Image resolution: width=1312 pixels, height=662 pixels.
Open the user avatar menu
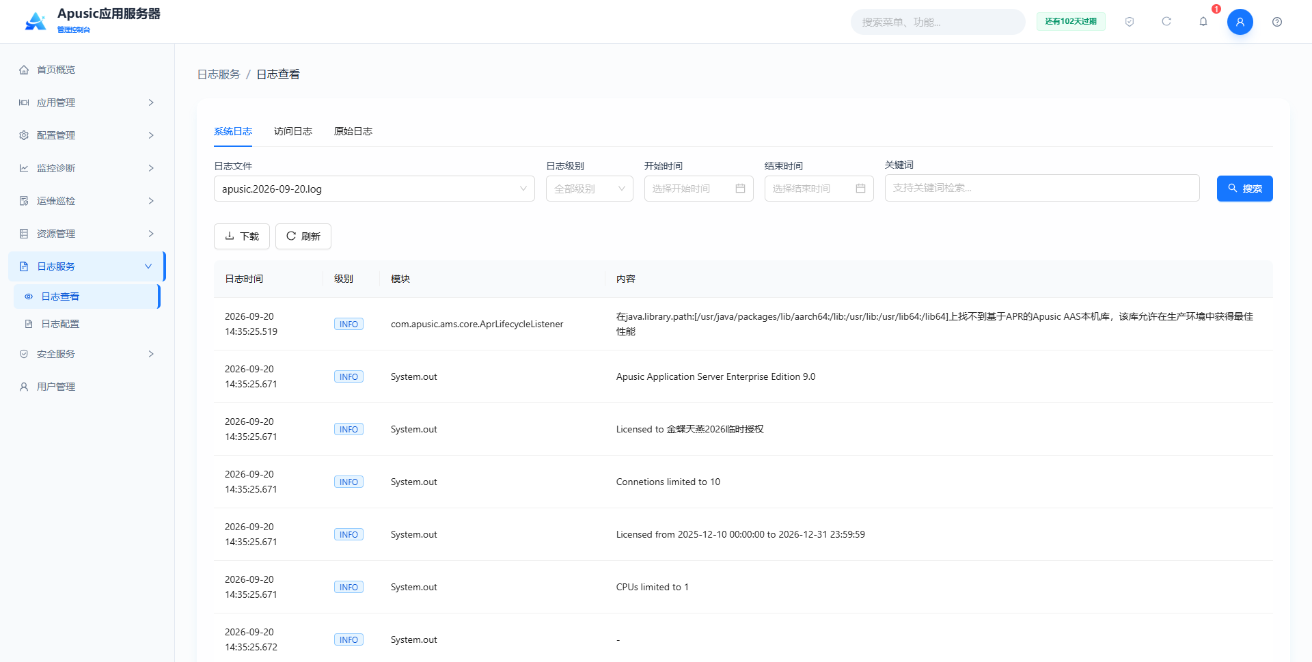pos(1240,22)
